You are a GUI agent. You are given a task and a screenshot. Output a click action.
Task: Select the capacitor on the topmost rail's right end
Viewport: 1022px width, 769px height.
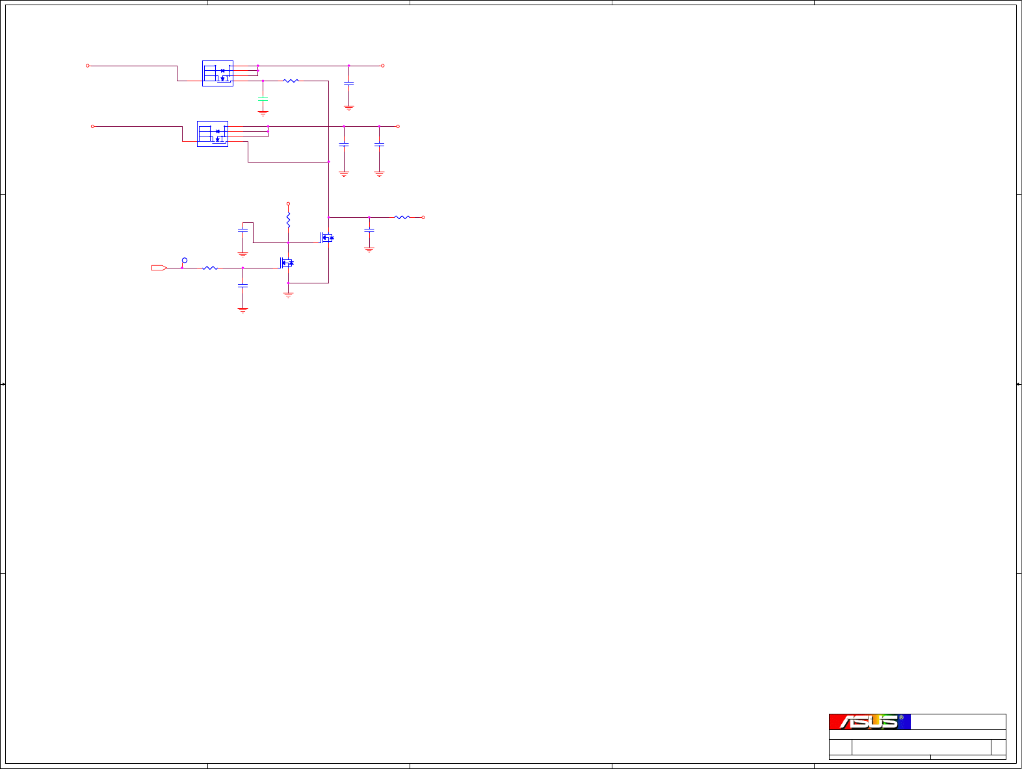point(349,83)
